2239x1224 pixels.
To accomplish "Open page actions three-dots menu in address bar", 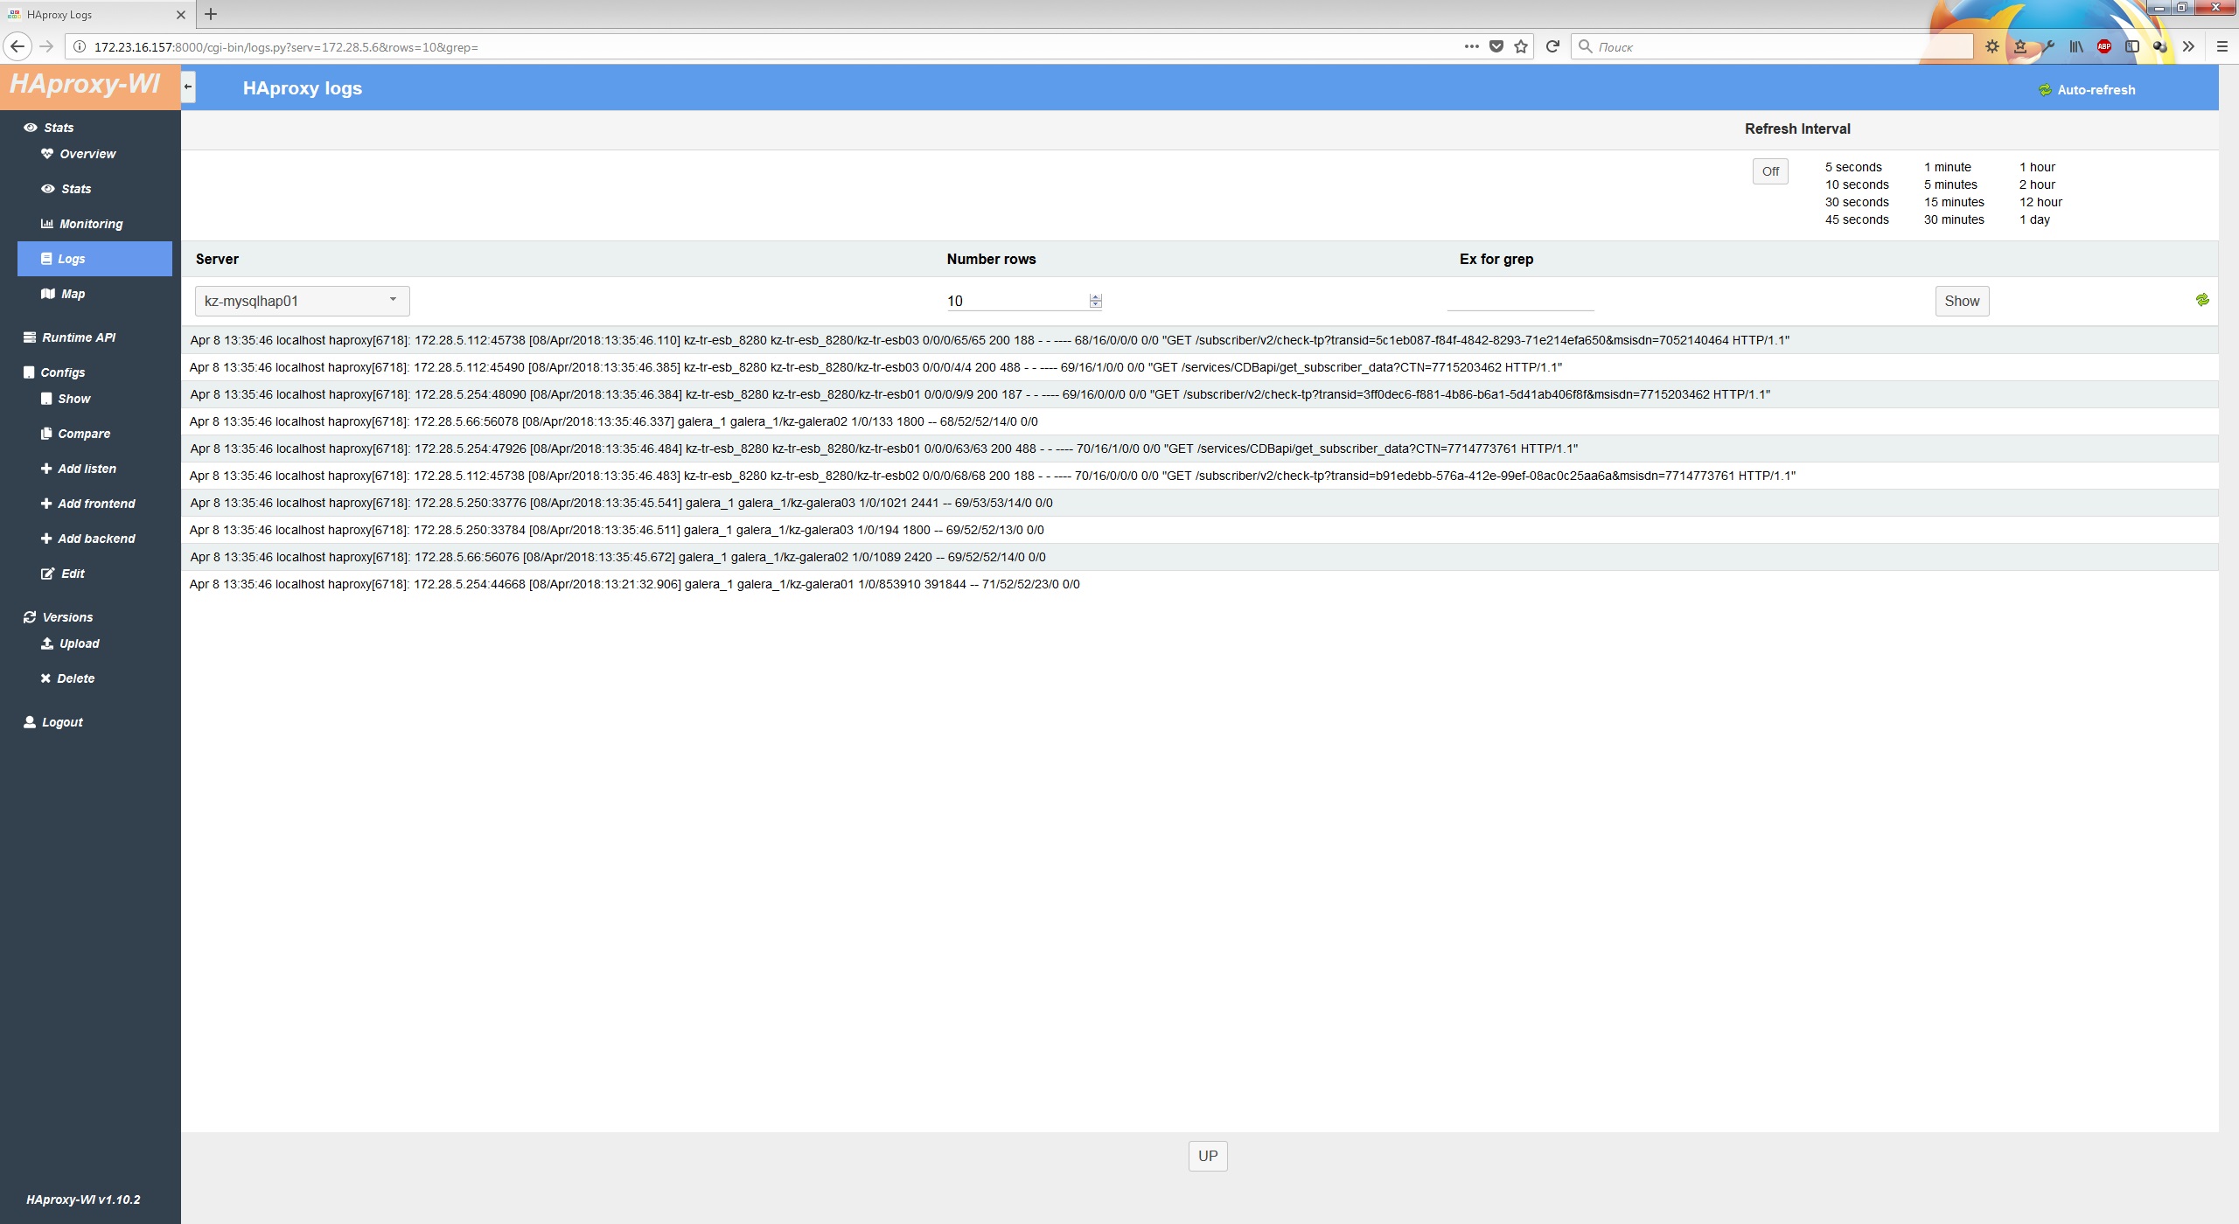I will (x=1472, y=46).
